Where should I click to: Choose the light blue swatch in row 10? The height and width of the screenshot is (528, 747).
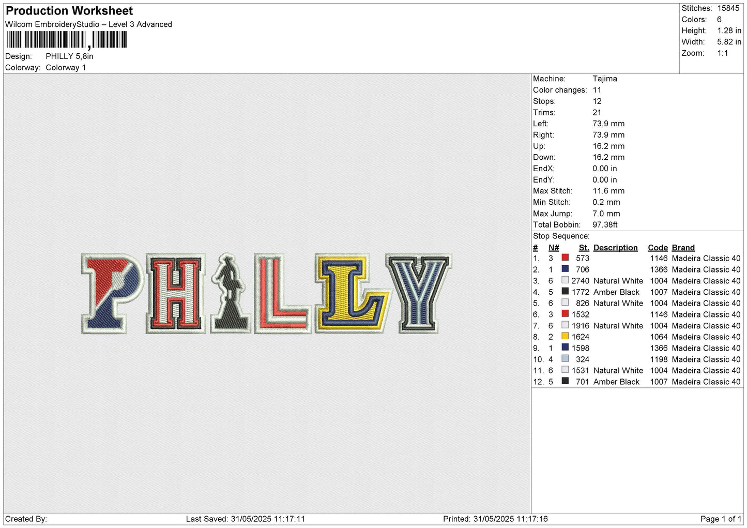point(565,359)
